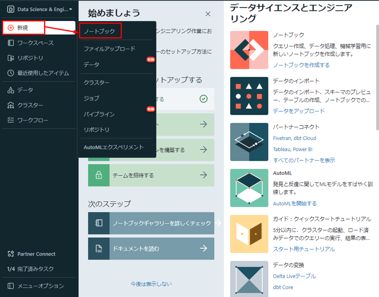Click the plus icon next to 新規
Image resolution: width=379 pixels, height=297 pixels.
[x=11, y=28]
